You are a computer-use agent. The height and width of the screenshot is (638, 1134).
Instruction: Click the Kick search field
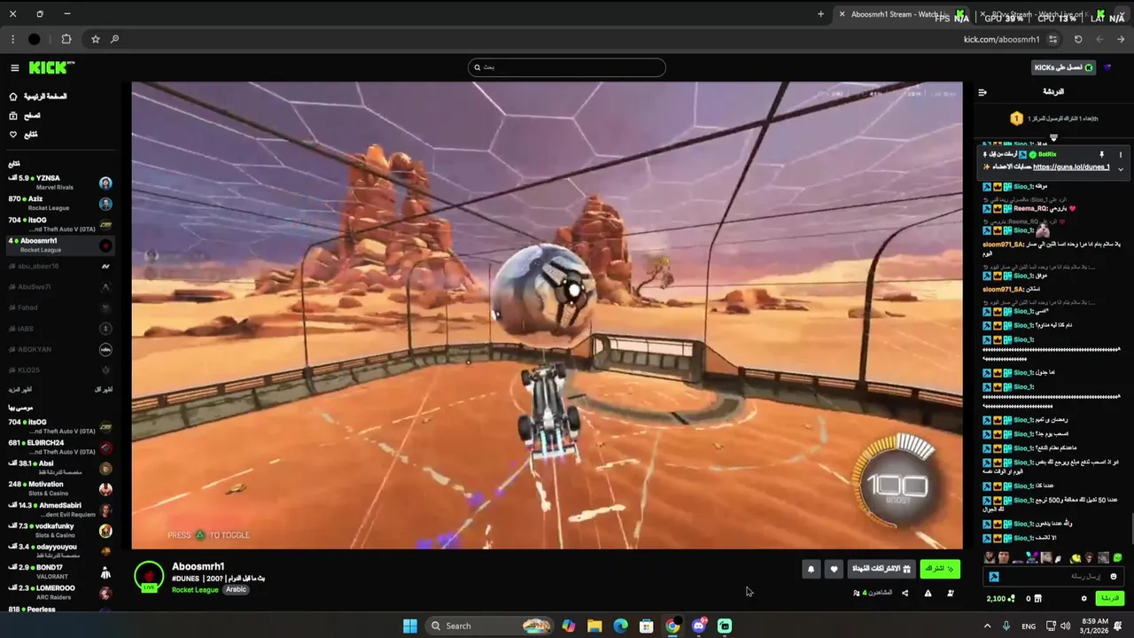click(x=567, y=67)
